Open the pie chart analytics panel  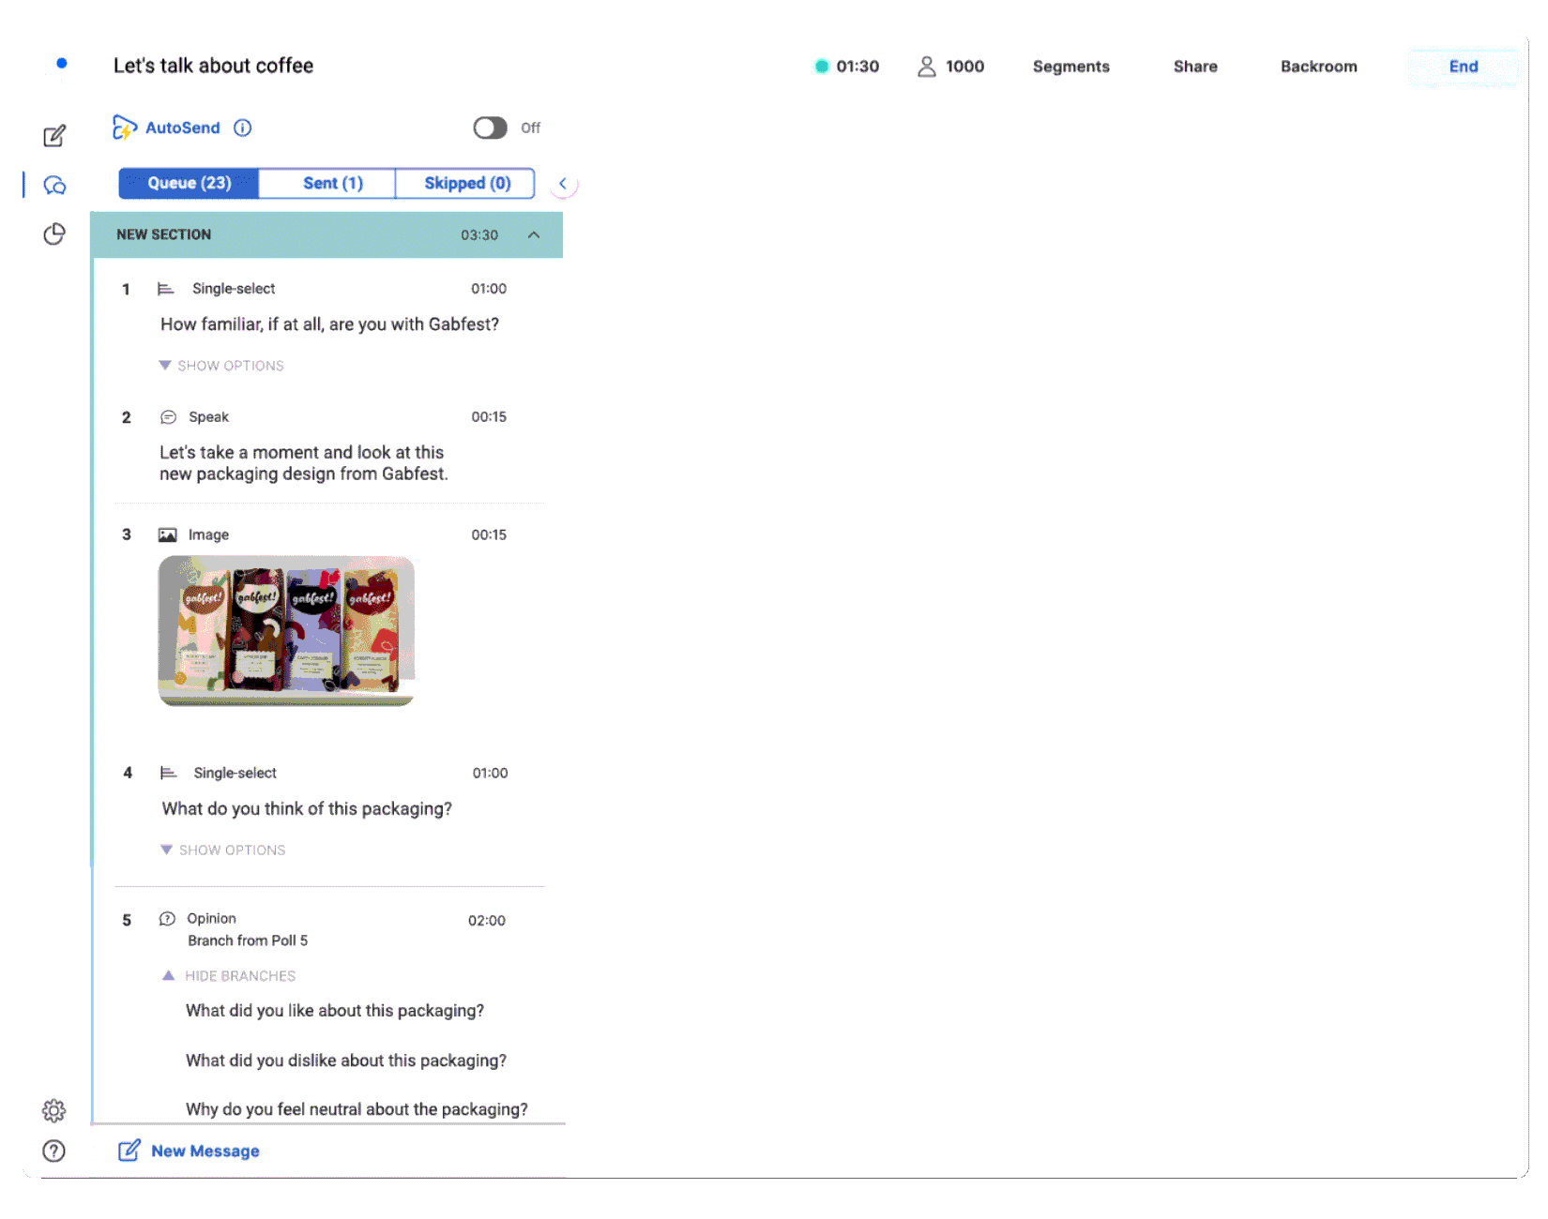[x=53, y=233]
